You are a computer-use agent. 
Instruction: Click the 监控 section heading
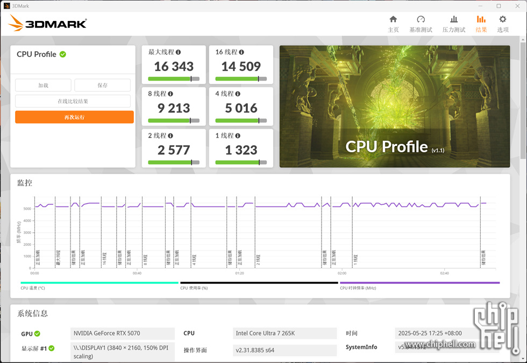[x=25, y=183]
